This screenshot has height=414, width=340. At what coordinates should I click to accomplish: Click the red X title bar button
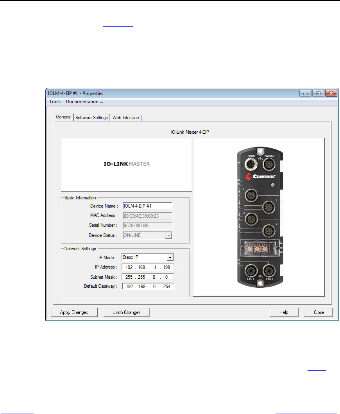point(331,93)
